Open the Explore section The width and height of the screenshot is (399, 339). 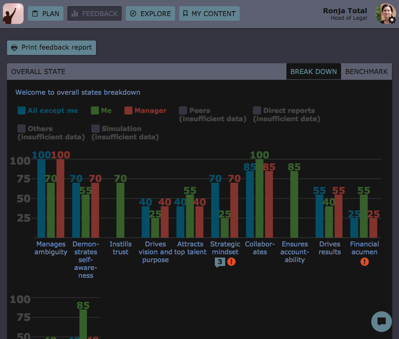pyautogui.click(x=150, y=14)
